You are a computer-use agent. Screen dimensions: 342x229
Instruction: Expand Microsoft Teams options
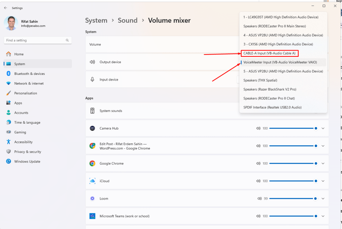tap(323, 216)
